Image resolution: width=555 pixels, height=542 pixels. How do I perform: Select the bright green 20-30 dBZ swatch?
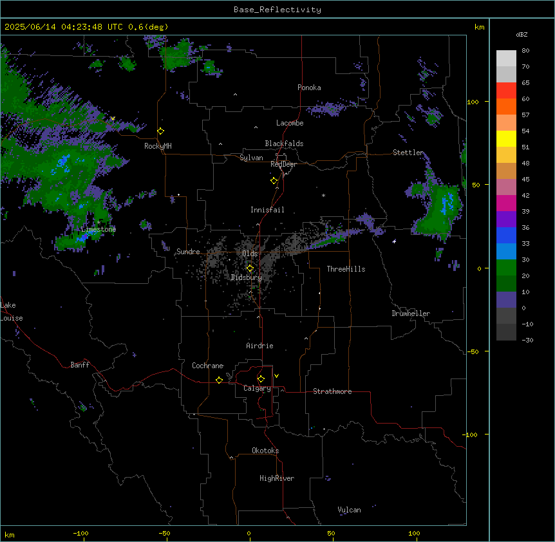click(x=506, y=268)
